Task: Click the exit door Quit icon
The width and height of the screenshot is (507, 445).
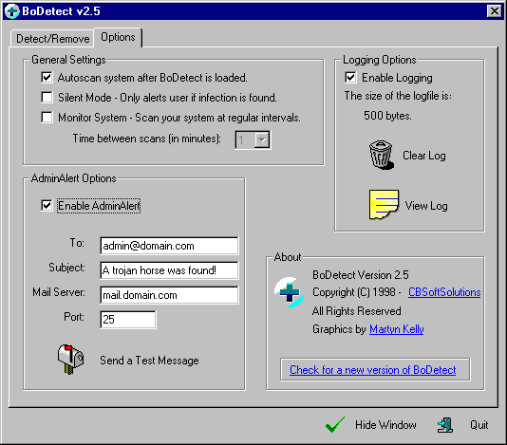Action: (x=445, y=425)
